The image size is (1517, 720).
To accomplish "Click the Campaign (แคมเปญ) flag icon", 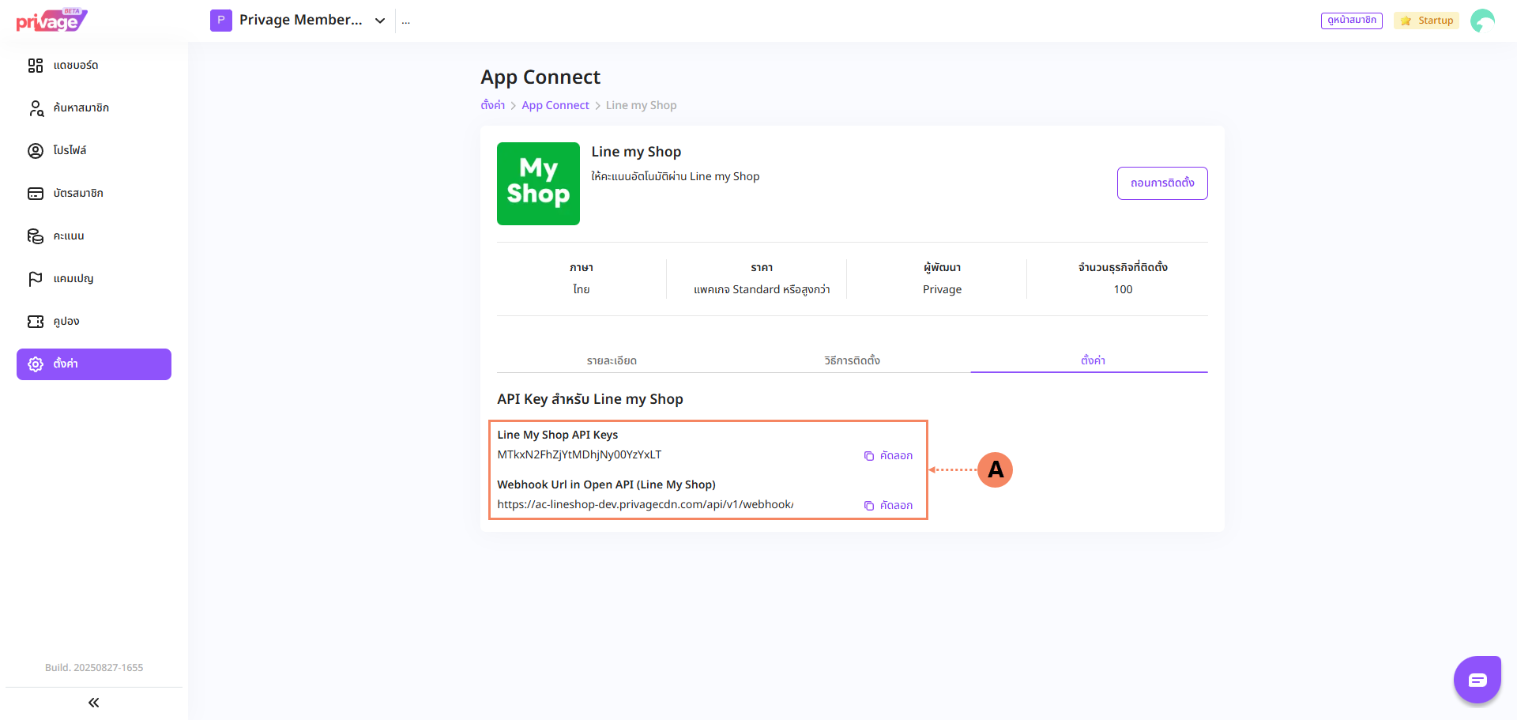I will tap(36, 279).
